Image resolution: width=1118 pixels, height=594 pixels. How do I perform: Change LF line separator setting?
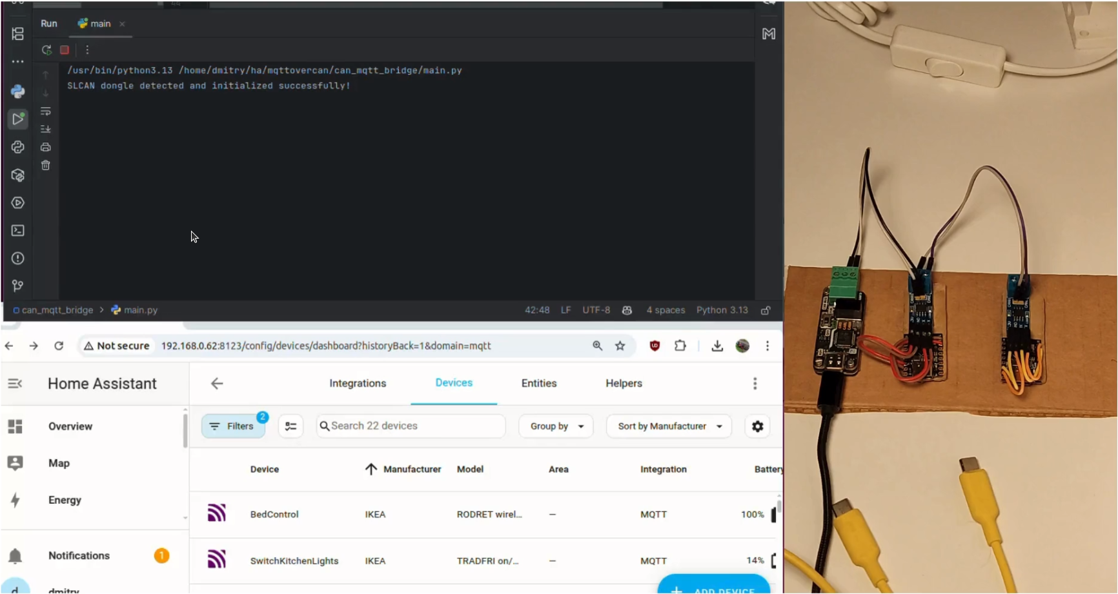565,310
